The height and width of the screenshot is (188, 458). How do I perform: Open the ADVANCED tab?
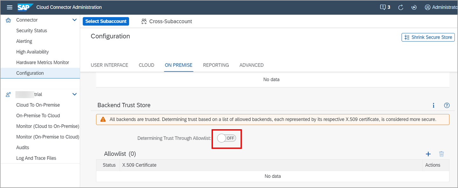click(x=251, y=65)
